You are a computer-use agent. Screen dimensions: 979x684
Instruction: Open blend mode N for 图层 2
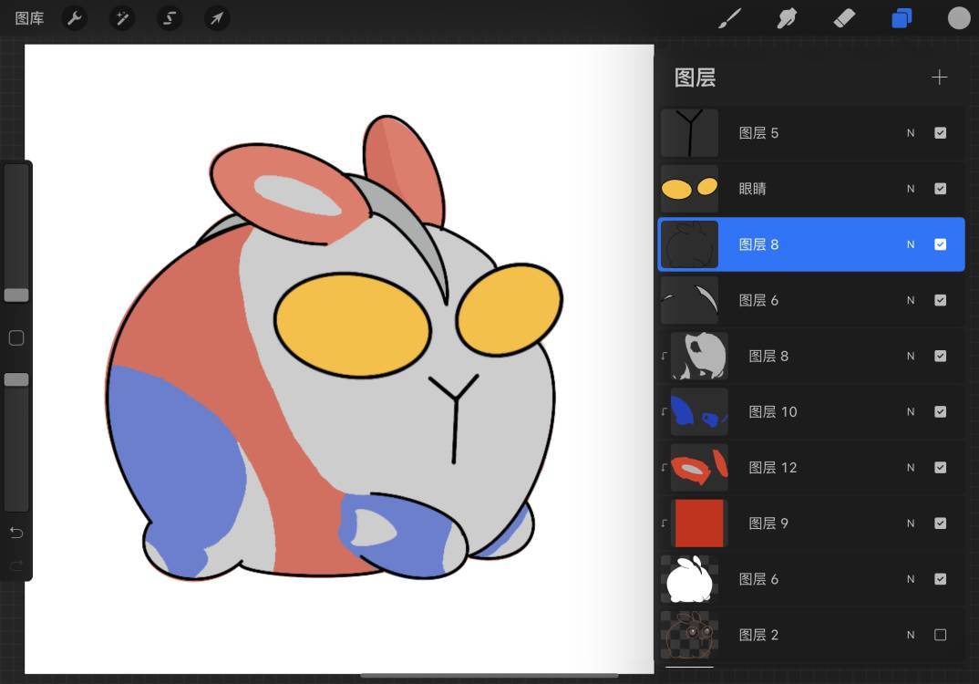point(911,635)
